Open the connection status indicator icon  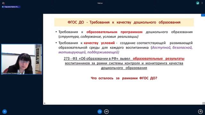tap(198, 3)
